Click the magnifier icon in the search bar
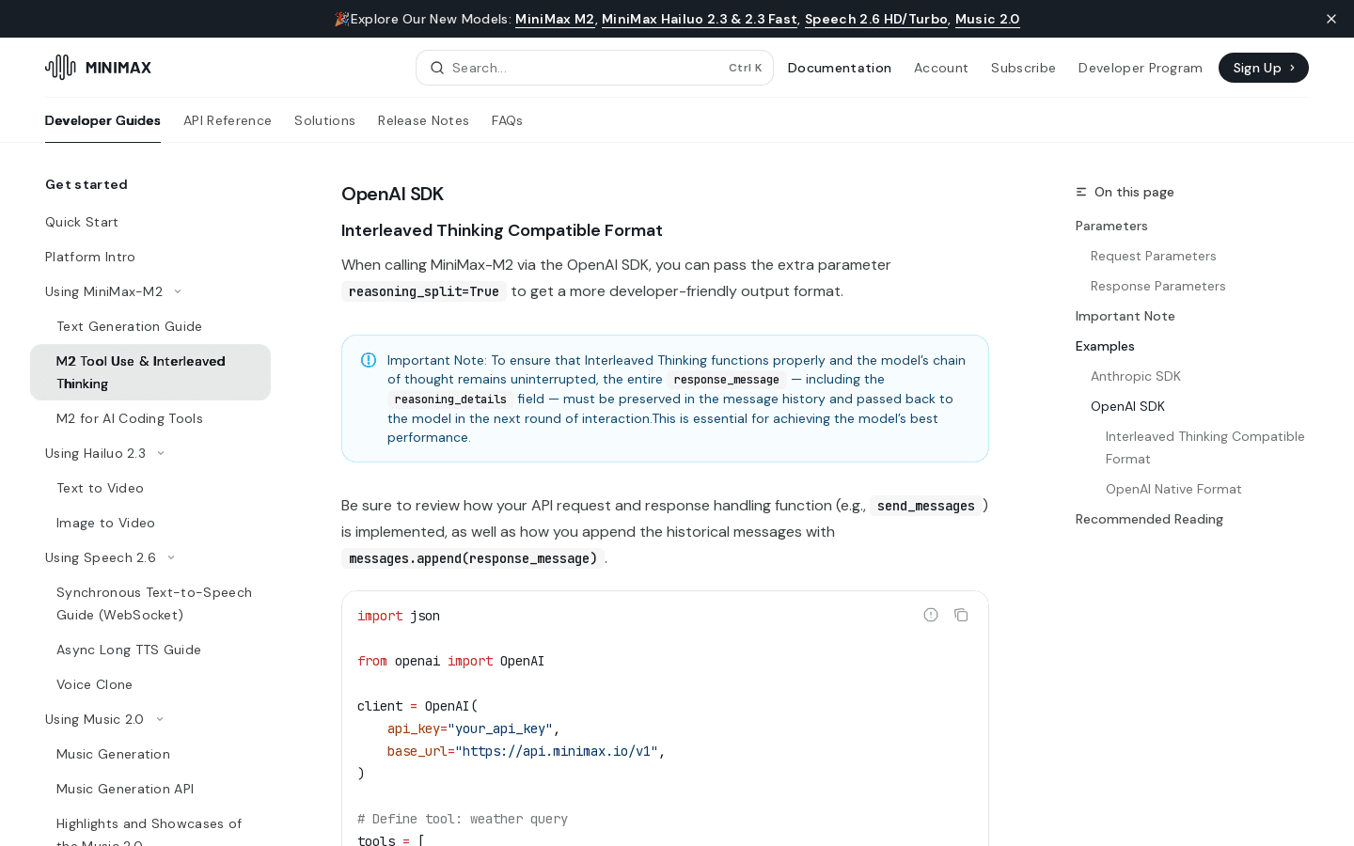Image resolution: width=1354 pixels, height=846 pixels. [437, 68]
